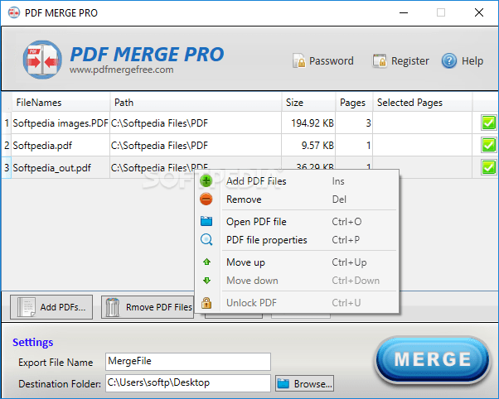Click the path cell of Softpedia.pdf row
This screenshot has height=399, width=499.
pos(196,146)
